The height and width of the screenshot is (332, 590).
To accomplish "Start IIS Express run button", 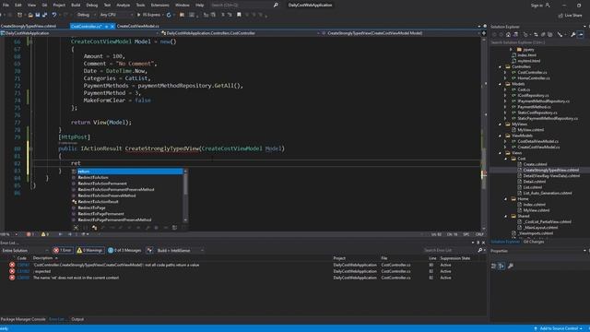I will click(149, 15).
